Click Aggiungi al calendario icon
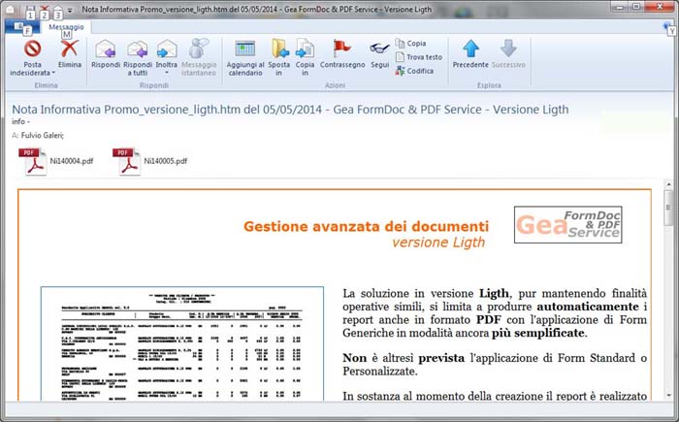Screen dimensions: 679x422 click(245, 49)
